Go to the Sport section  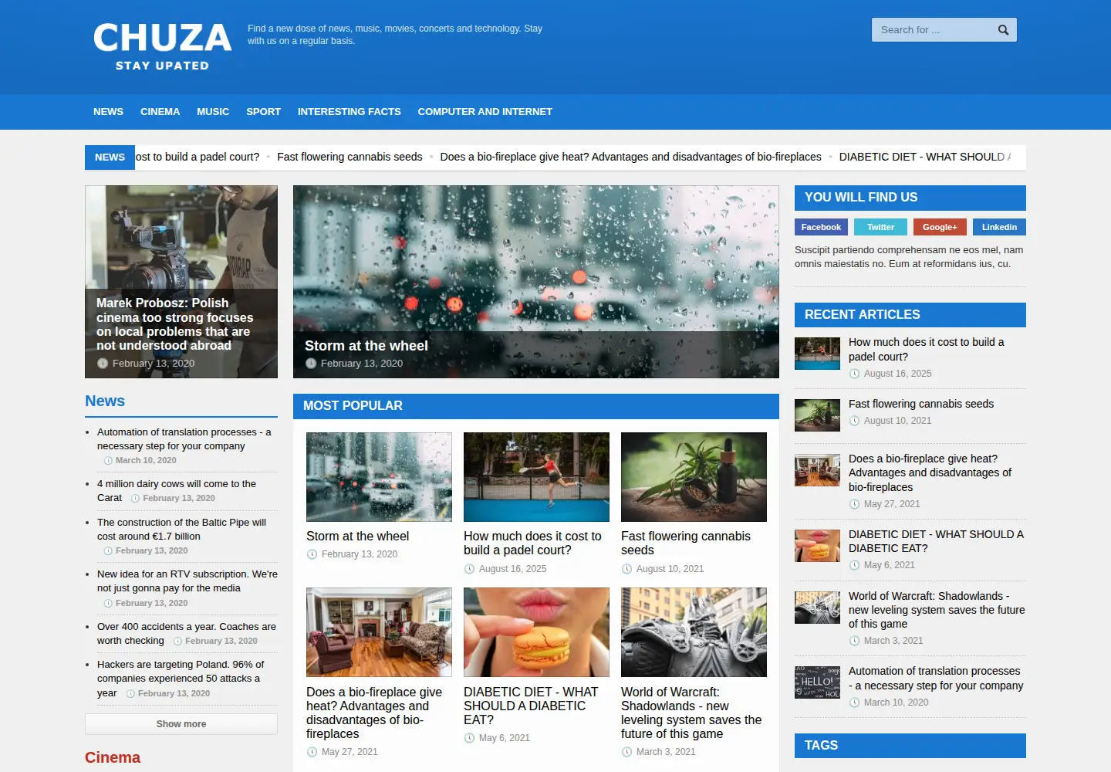(x=263, y=112)
